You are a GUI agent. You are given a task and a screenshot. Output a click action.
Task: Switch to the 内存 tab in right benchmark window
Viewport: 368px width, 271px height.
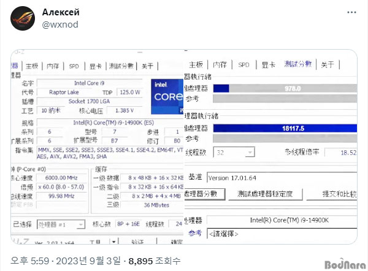pyautogui.click(x=220, y=64)
